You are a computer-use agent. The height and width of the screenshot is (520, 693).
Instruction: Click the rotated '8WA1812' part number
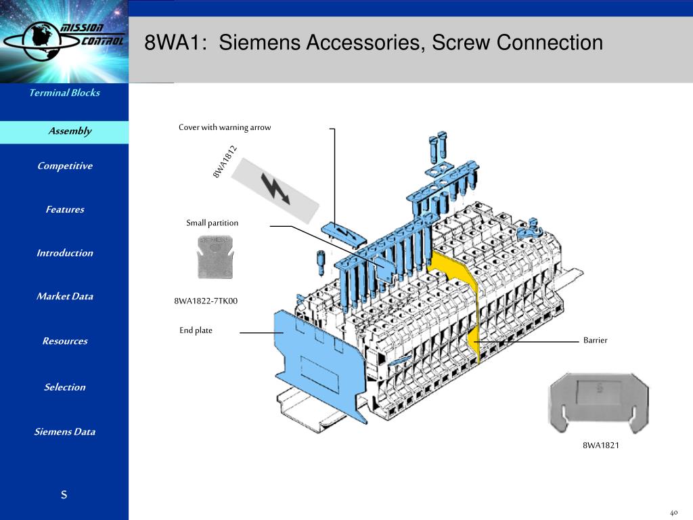pyautogui.click(x=225, y=162)
